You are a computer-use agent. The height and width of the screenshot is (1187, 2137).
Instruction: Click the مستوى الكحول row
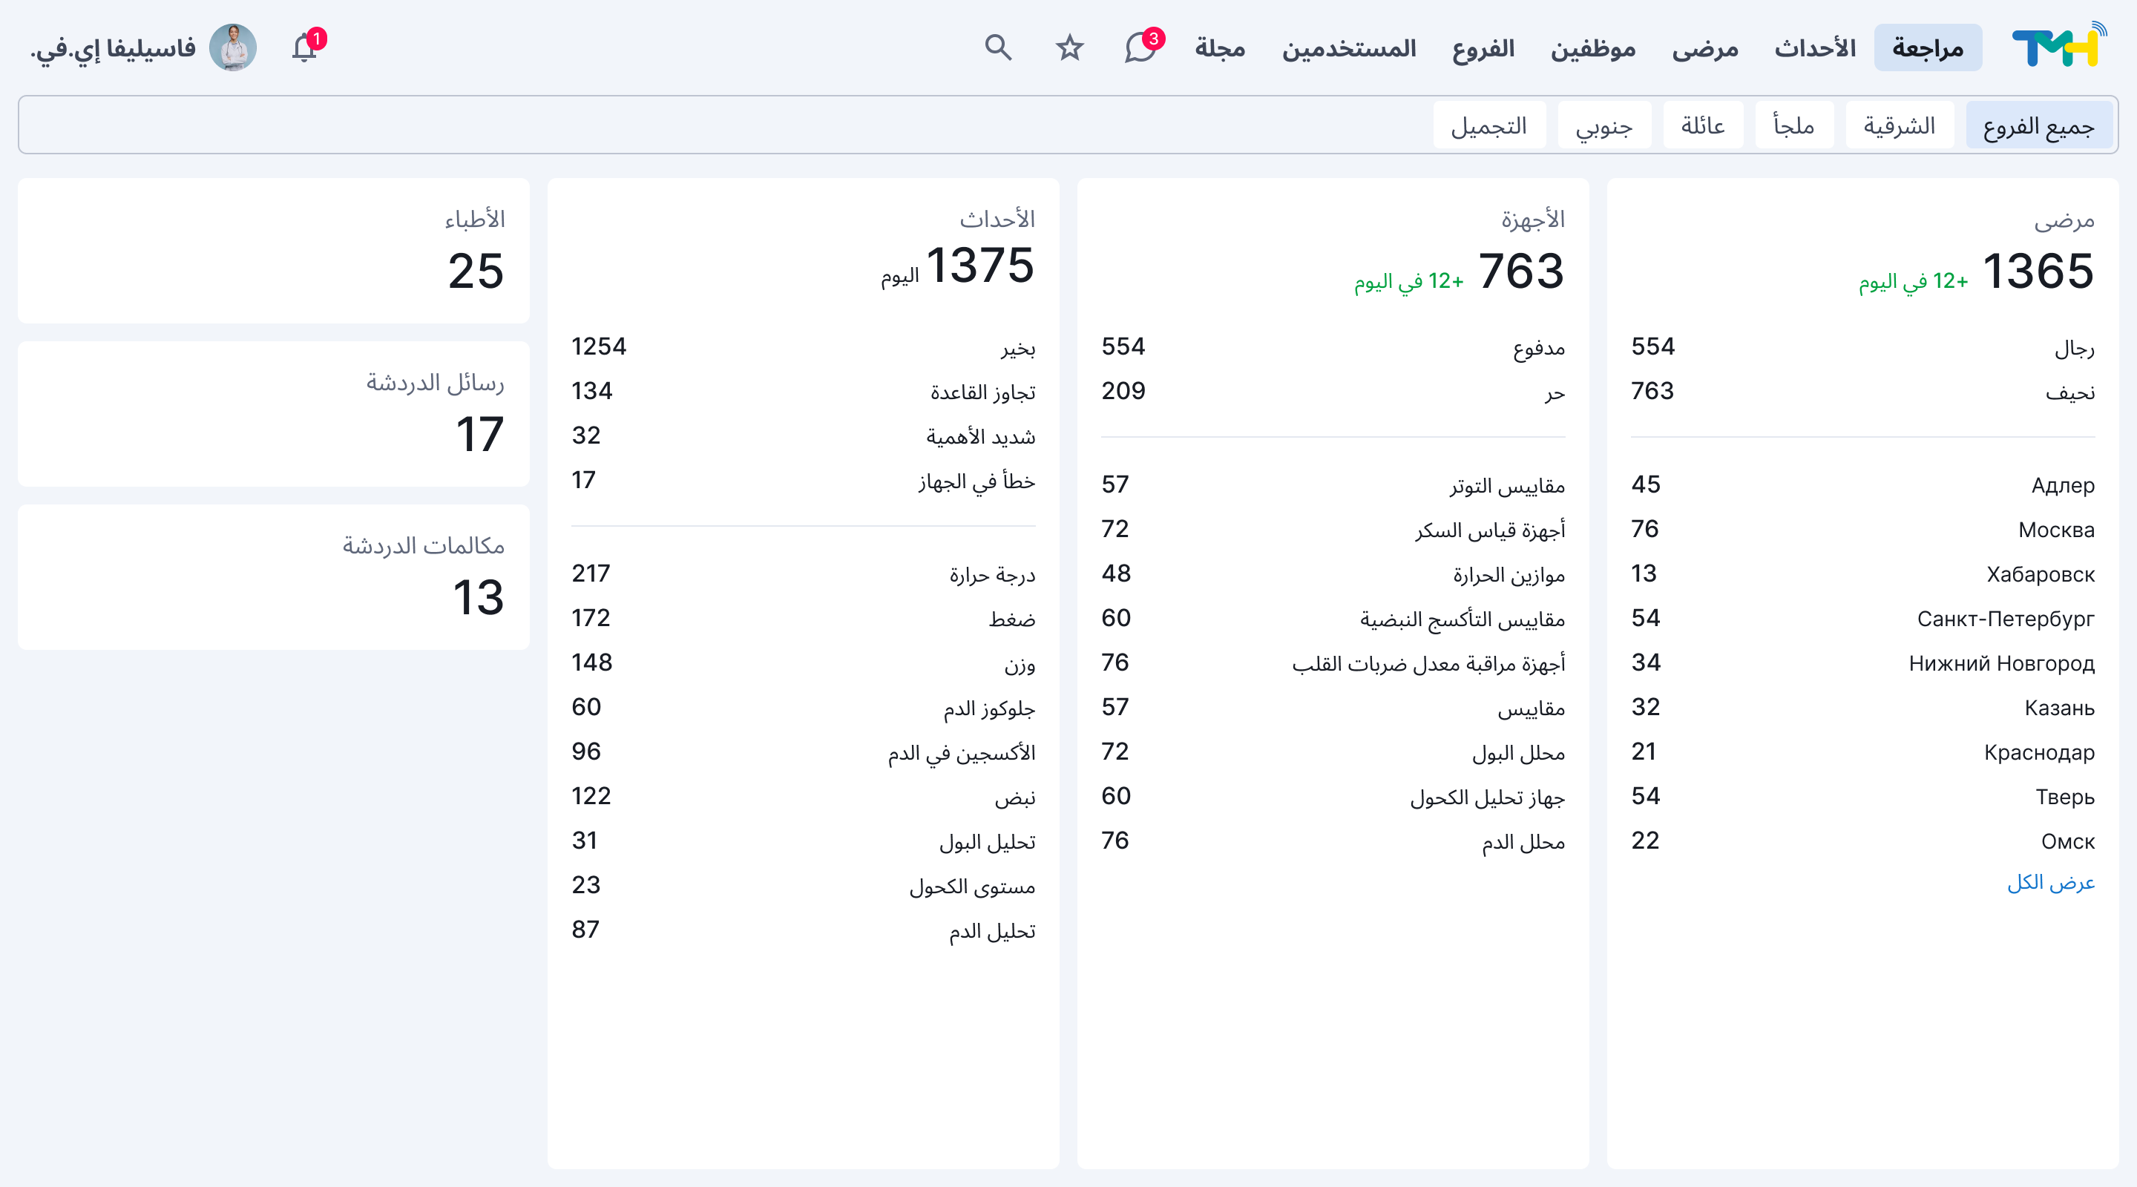803,885
